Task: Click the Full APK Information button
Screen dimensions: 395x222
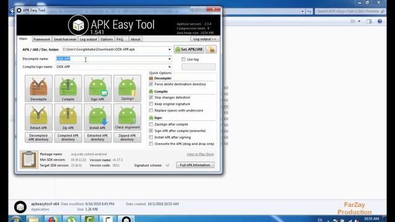Action: (x=195, y=165)
